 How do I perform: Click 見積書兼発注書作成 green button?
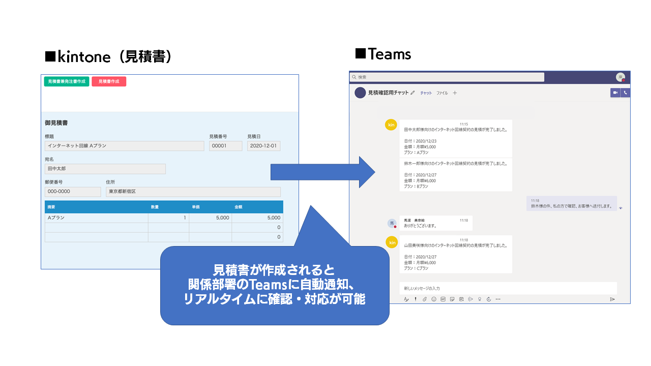click(x=67, y=81)
